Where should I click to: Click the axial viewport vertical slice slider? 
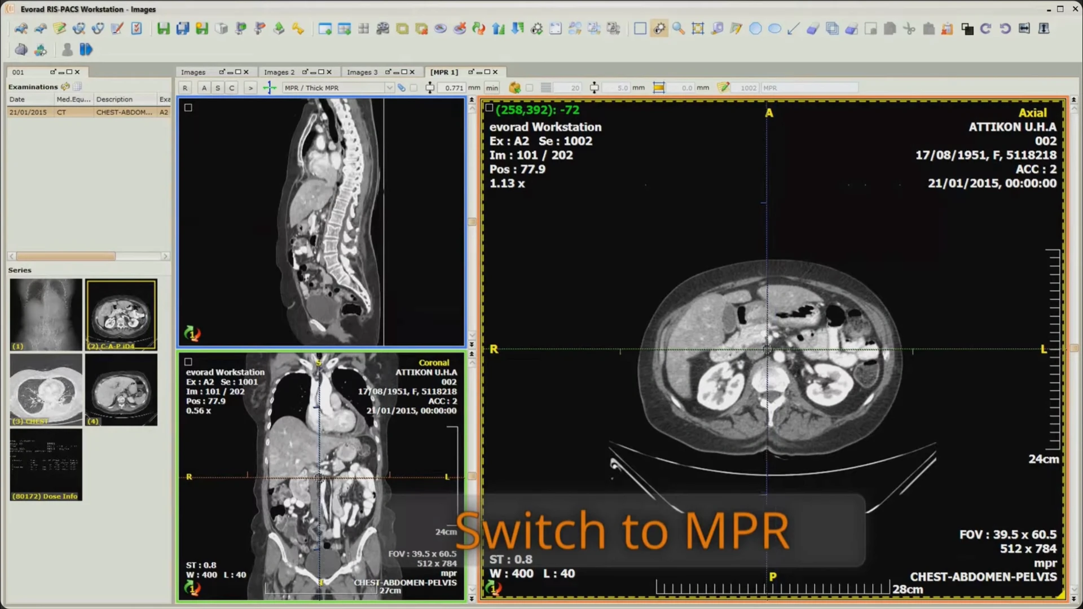1074,348
